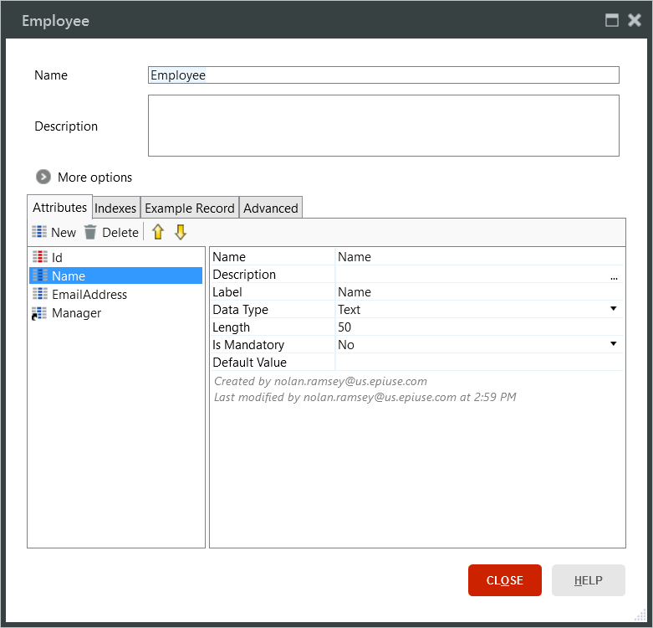Move attribute down with yellow arrow

point(181,232)
